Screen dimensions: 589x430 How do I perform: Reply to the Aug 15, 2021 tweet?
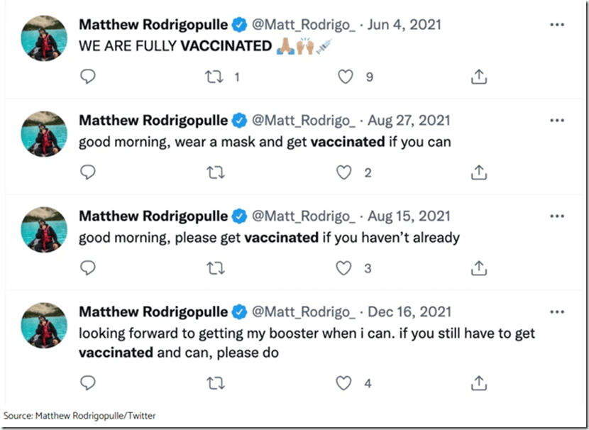pos(88,268)
